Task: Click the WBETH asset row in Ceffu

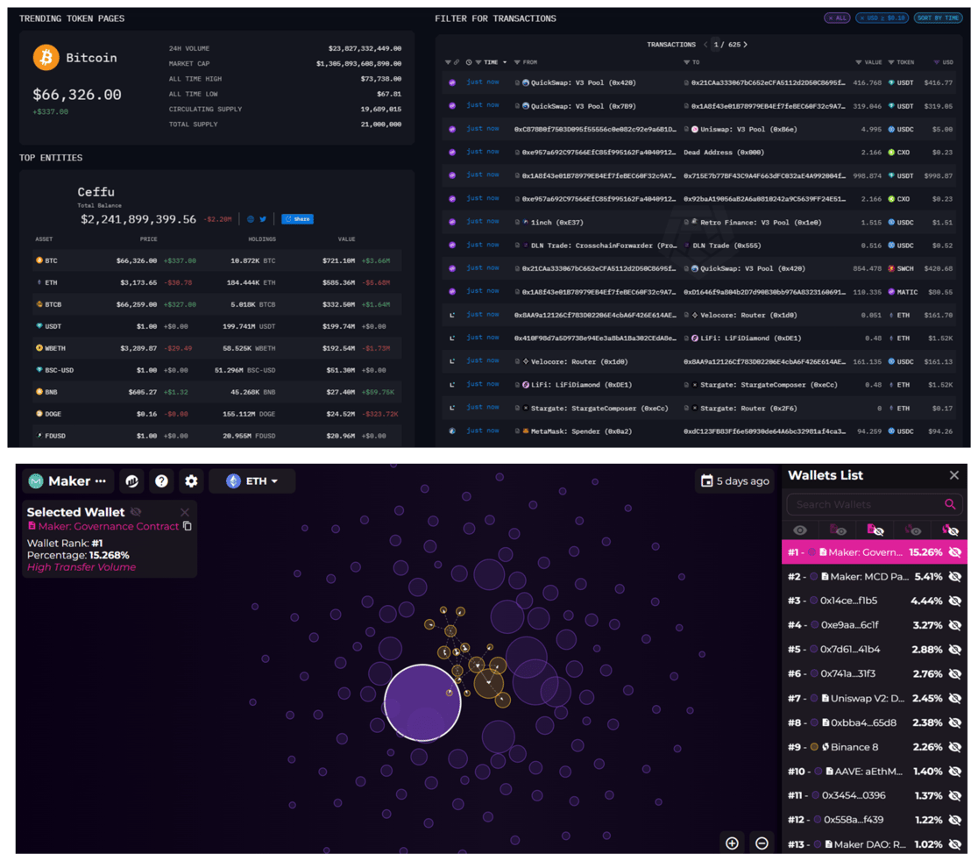Action: [x=217, y=348]
